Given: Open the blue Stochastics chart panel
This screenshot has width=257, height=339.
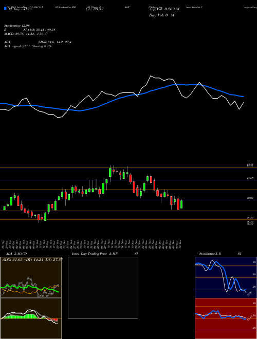Looking at the screenshot, I should [226, 277].
